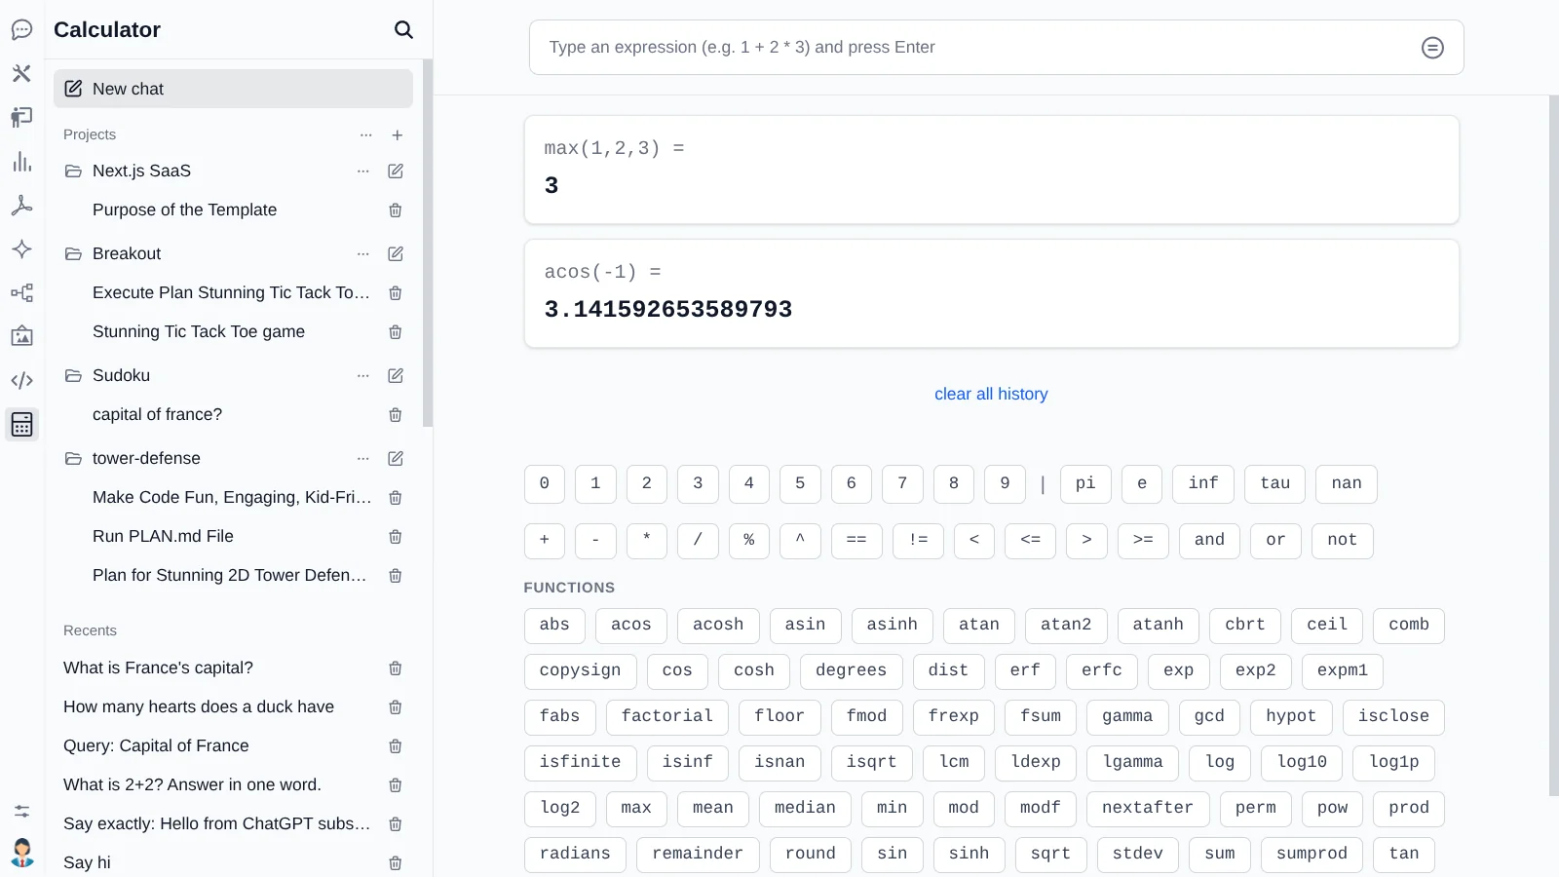Image resolution: width=1559 pixels, height=877 pixels.
Task: Open the crossed tools icon in left rail
Action: click(x=21, y=73)
